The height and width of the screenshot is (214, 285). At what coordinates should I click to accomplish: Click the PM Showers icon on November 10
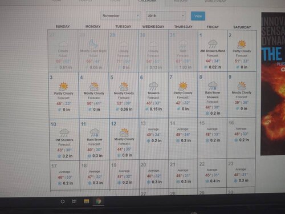(64, 133)
